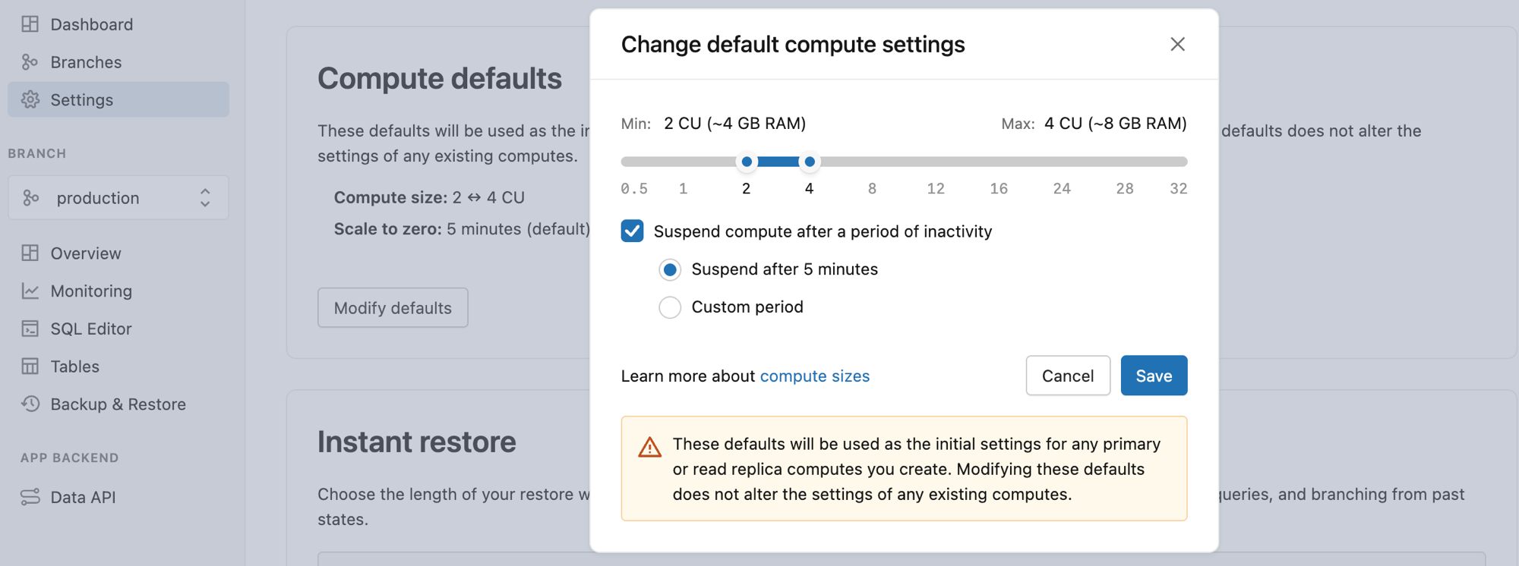Select the Suspend after 5 minutes option
1519x566 pixels.
pos(670,269)
